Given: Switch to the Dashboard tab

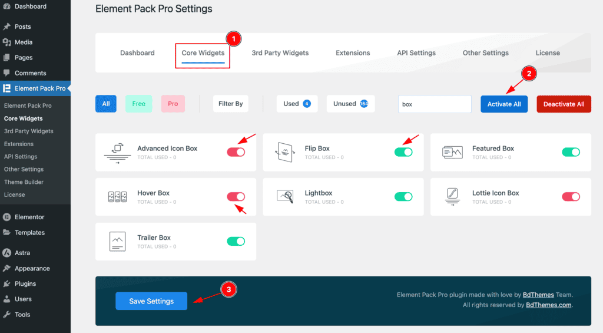Looking at the screenshot, I should (x=137, y=52).
